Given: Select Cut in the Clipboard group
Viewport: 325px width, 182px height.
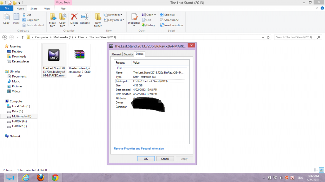Looking at the screenshot, I should tap(27, 15).
